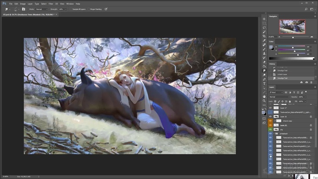This screenshot has width=318, height=179.
Task: Open the Filter menu
Action: click(51, 3)
